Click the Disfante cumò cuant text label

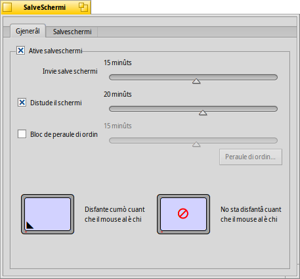(x=115, y=209)
